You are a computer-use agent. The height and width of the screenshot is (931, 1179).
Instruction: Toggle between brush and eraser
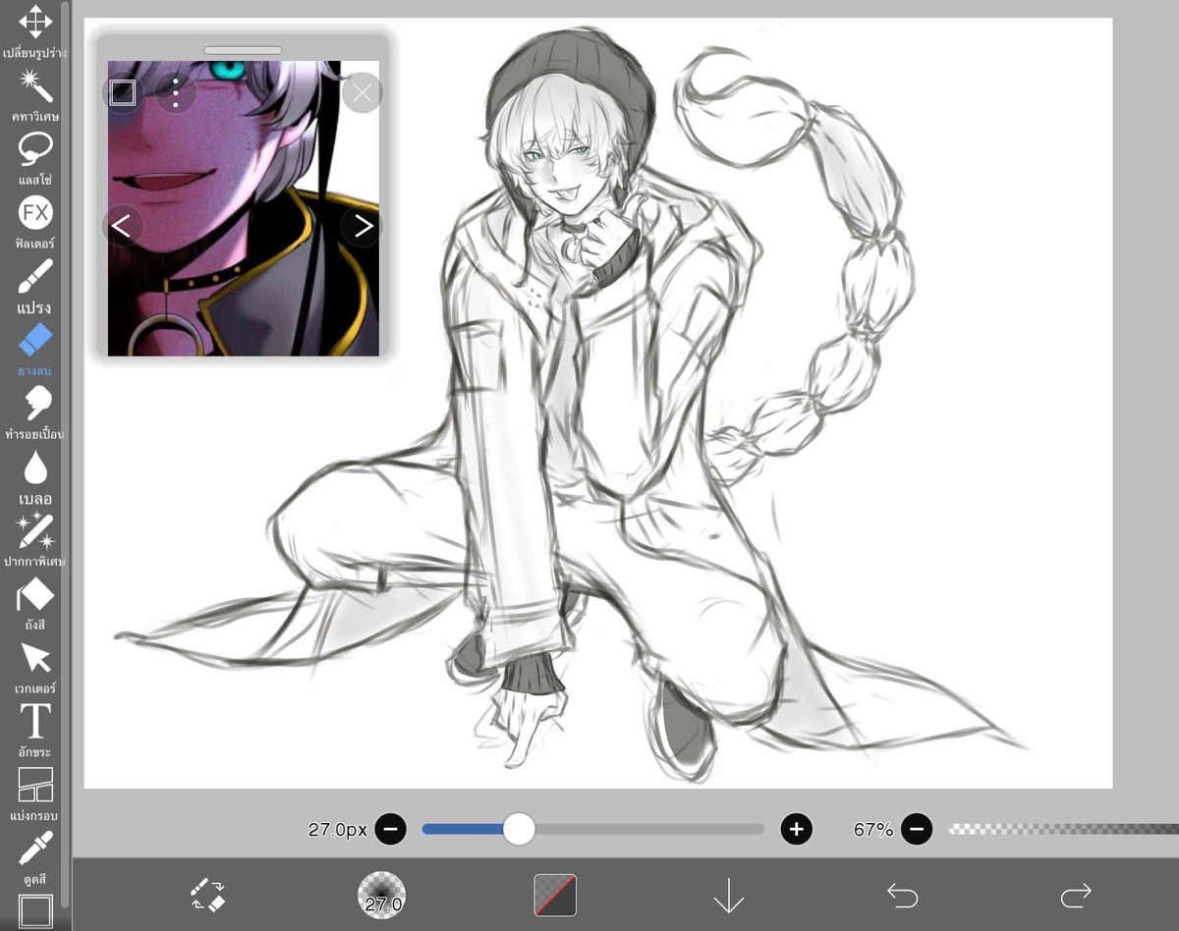208,895
